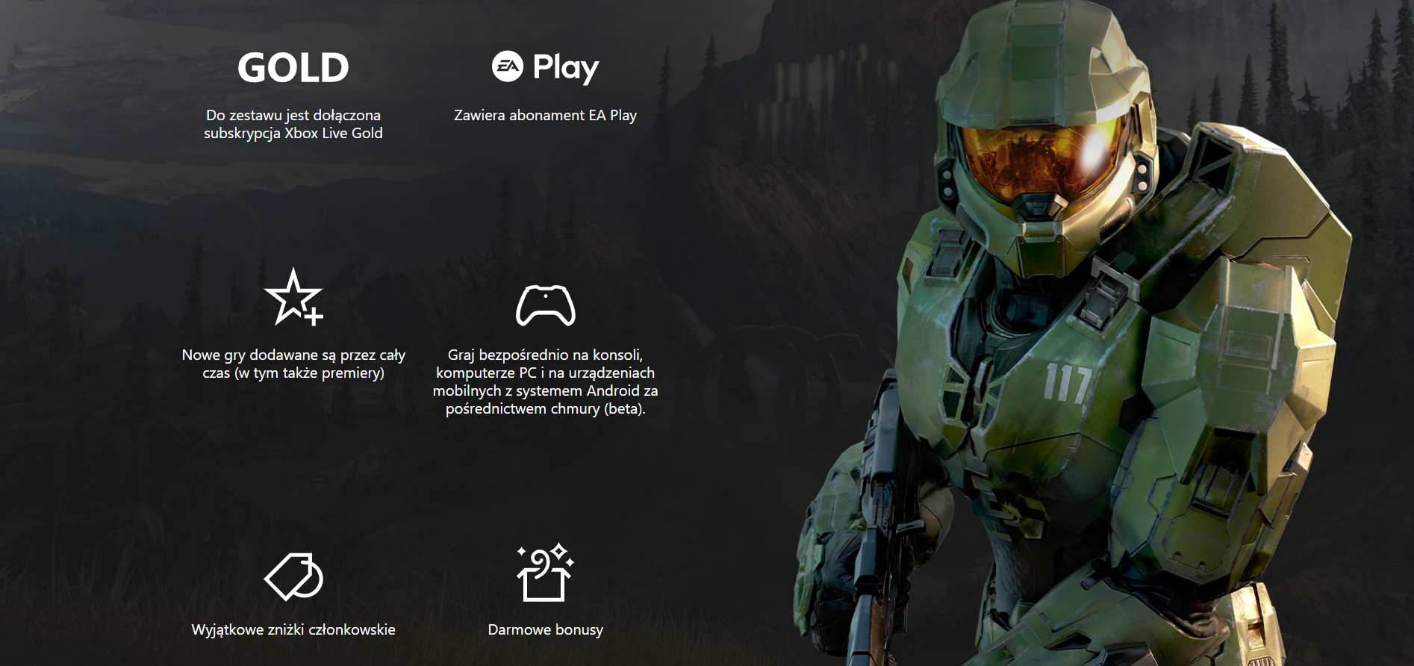Click 'Darmowe bonusy' text
1414x666 pixels.
point(546,629)
